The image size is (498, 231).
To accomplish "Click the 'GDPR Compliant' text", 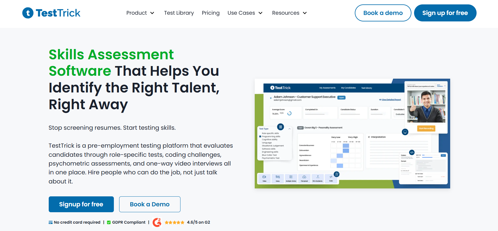I will (129, 222).
